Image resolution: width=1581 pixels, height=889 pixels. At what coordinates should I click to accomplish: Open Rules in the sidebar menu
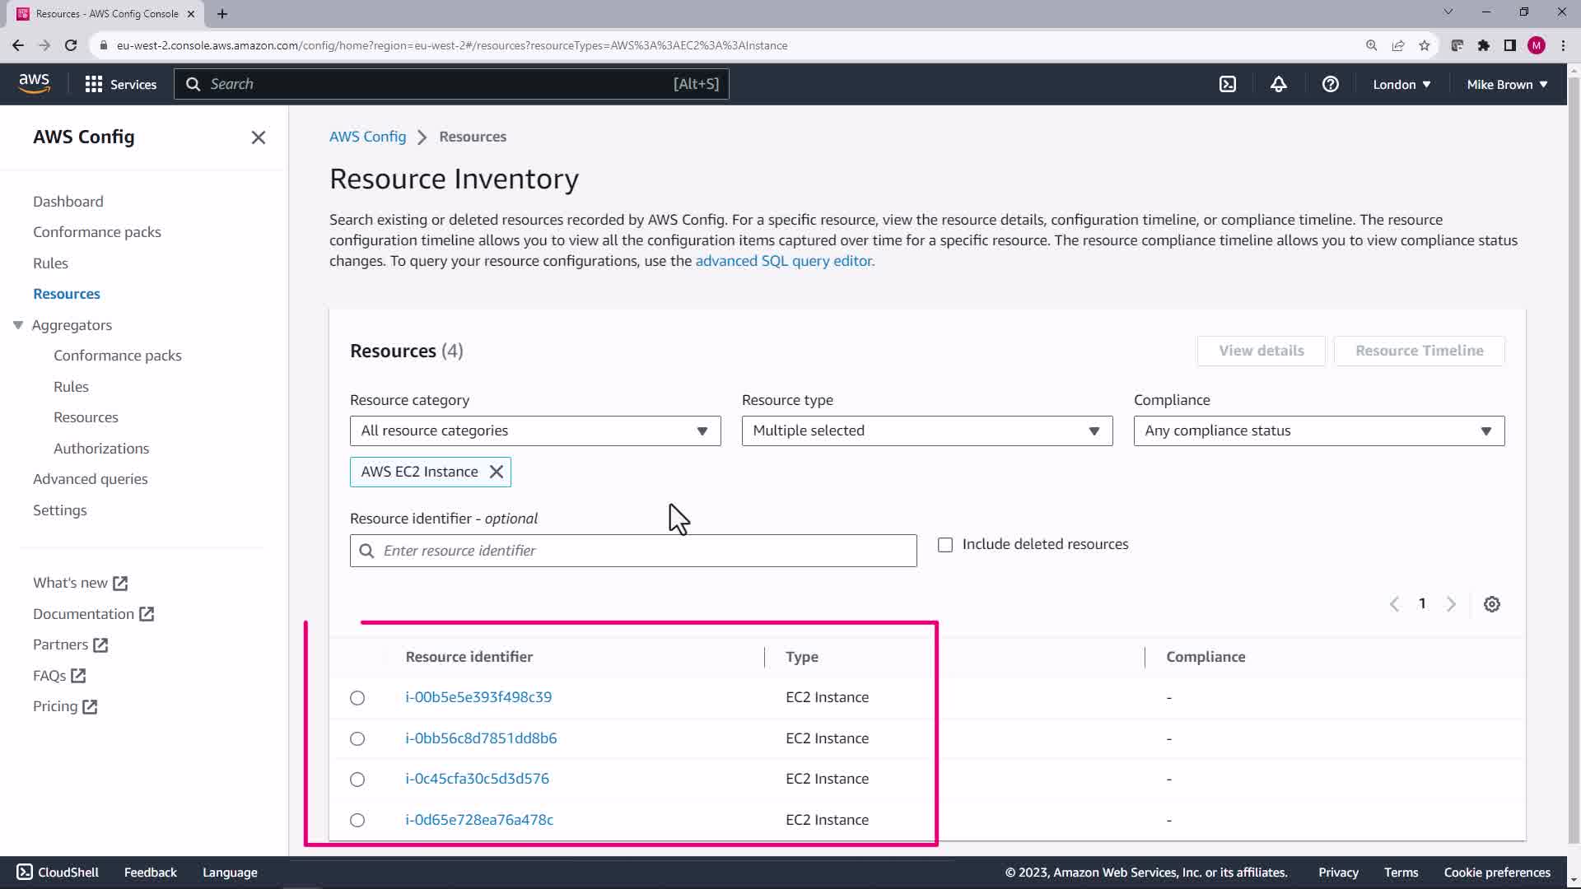[x=50, y=263]
